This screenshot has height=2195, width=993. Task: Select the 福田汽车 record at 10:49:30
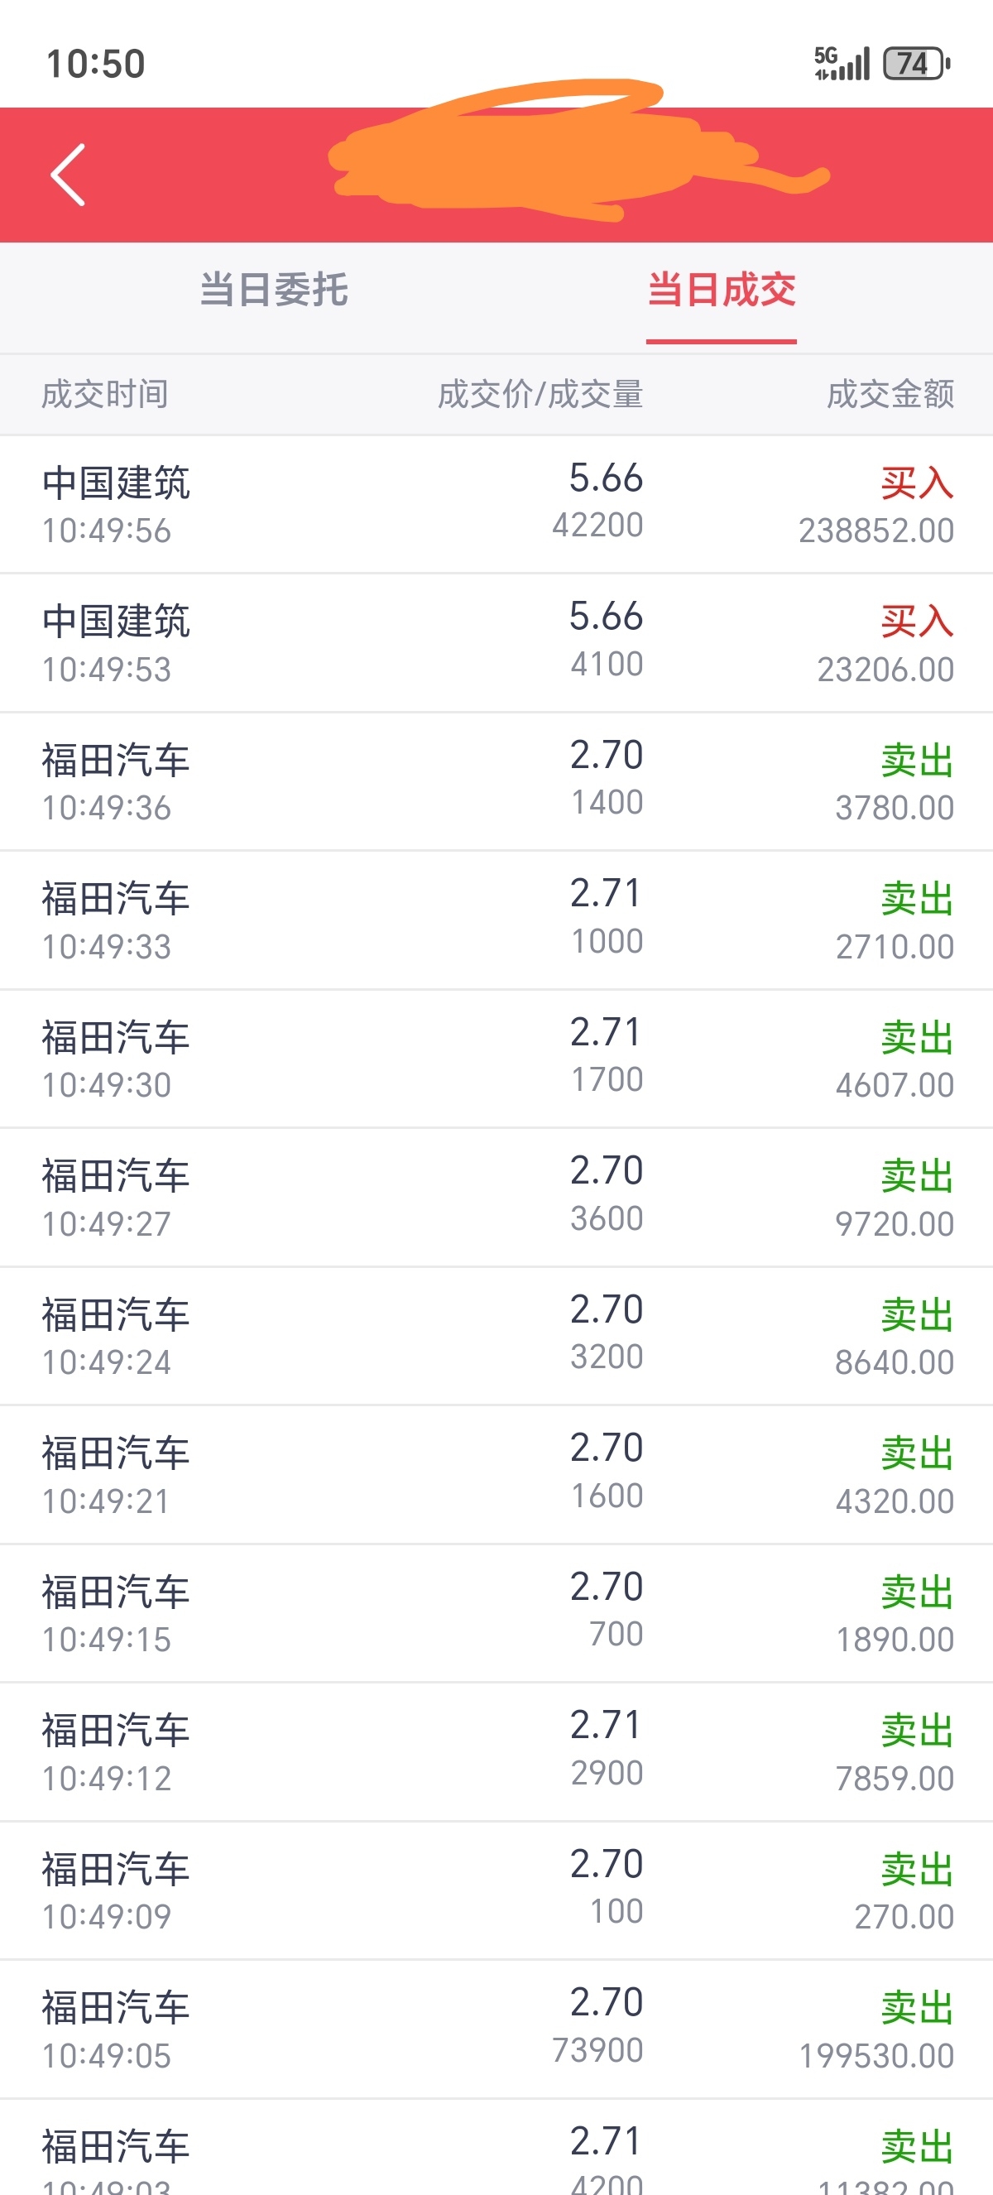[x=496, y=1059]
